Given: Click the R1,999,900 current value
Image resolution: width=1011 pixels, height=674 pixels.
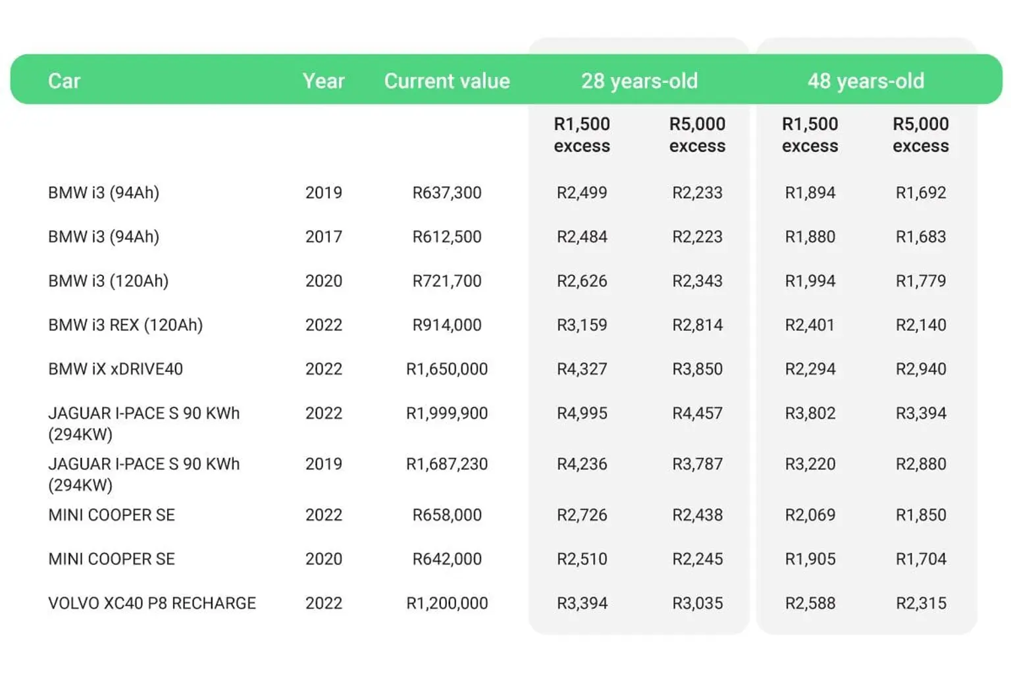Looking at the screenshot, I should (x=447, y=413).
